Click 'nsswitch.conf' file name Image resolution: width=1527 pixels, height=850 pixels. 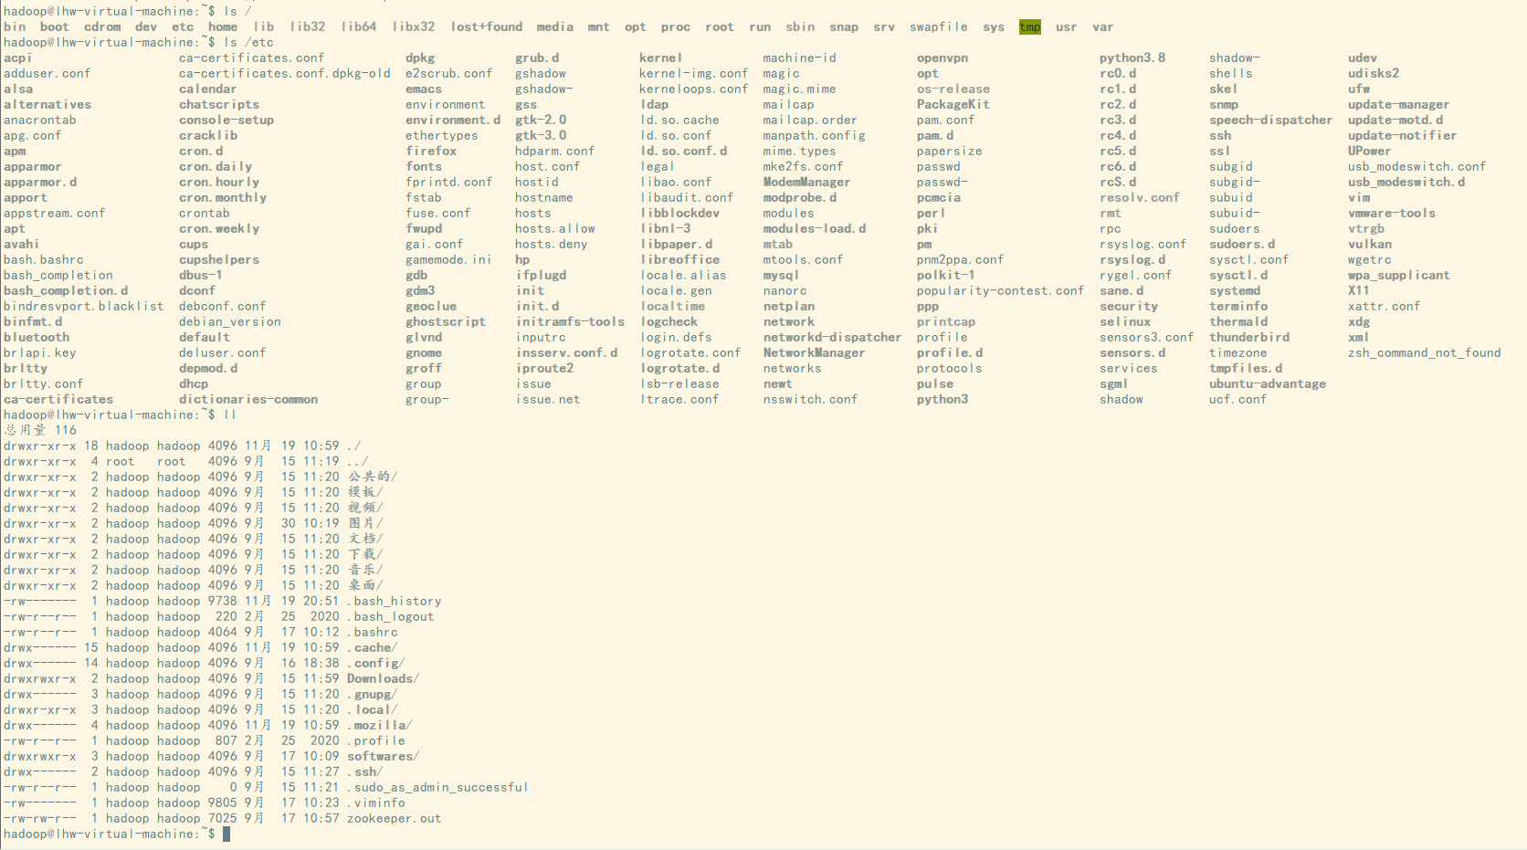click(x=811, y=400)
